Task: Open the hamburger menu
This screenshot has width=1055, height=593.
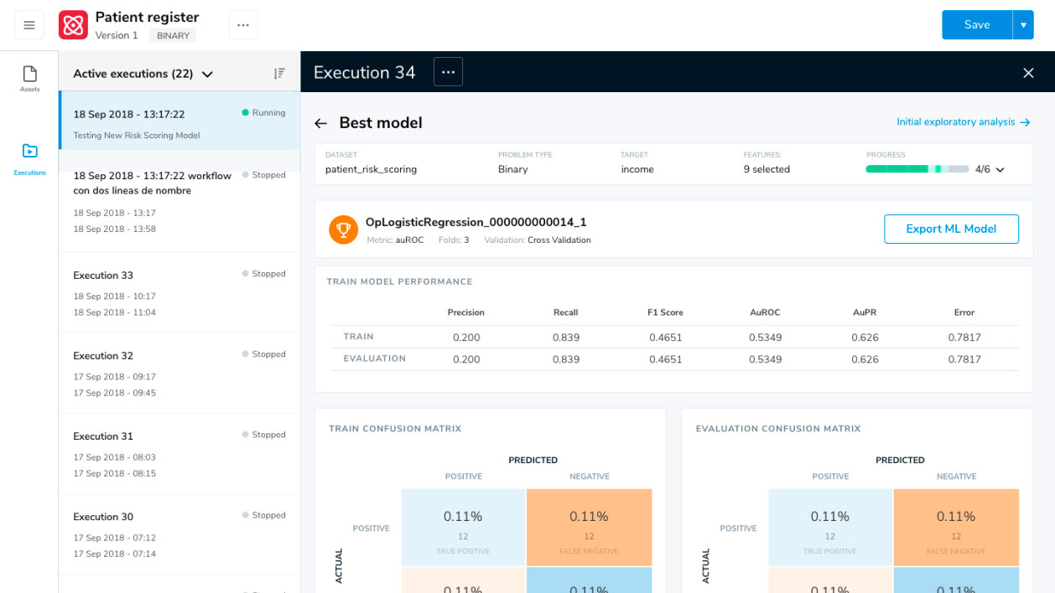Action: 29,25
